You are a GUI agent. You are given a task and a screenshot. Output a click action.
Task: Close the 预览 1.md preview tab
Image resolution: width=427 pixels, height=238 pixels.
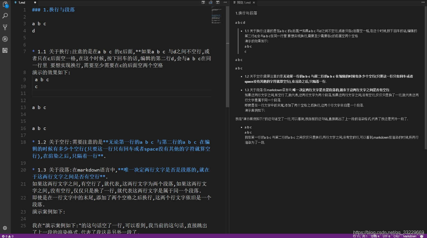pos(254,2)
